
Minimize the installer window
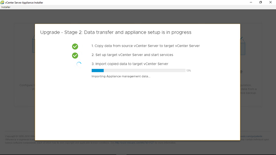[x=251, y=2]
